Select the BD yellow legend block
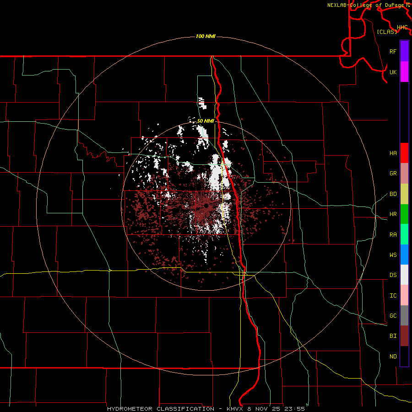Screen dimensions: 412x412 coord(404,194)
